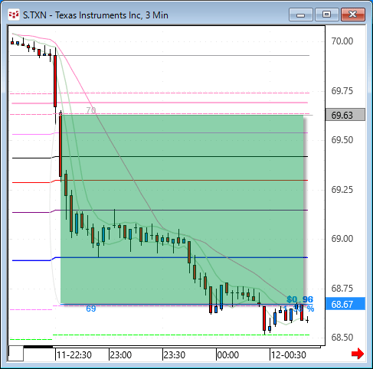This screenshot has height=369, width=373.
Task: Click the $0.96 profit annotation
Action: coord(300,299)
